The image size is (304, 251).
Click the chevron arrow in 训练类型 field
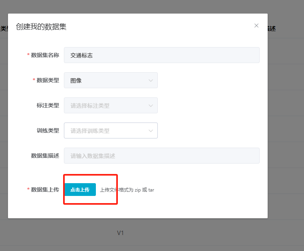[x=151, y=130]
